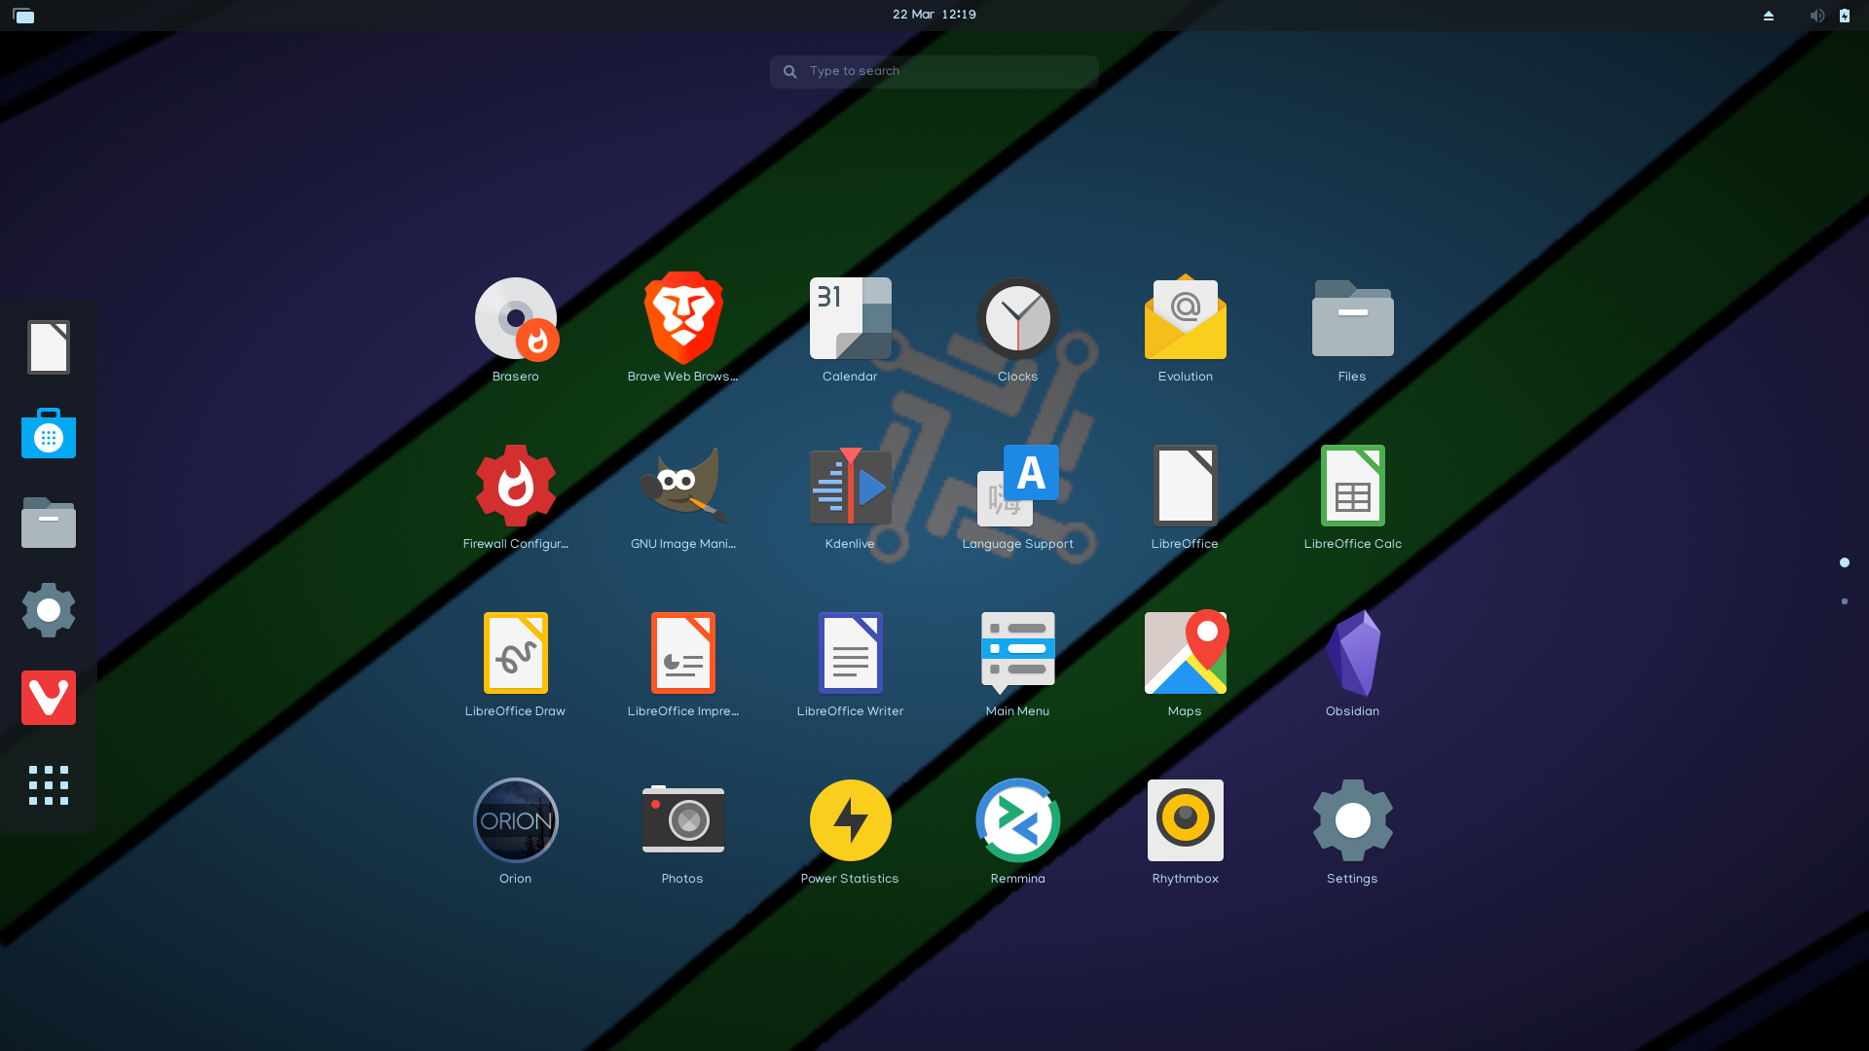
Task: Open Firewall Configuration
Action: [515, 487]
